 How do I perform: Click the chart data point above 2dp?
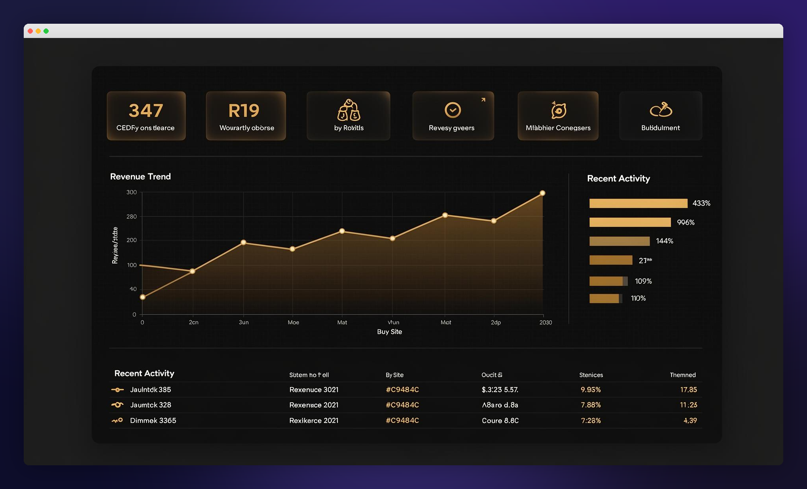coord(494,221)
